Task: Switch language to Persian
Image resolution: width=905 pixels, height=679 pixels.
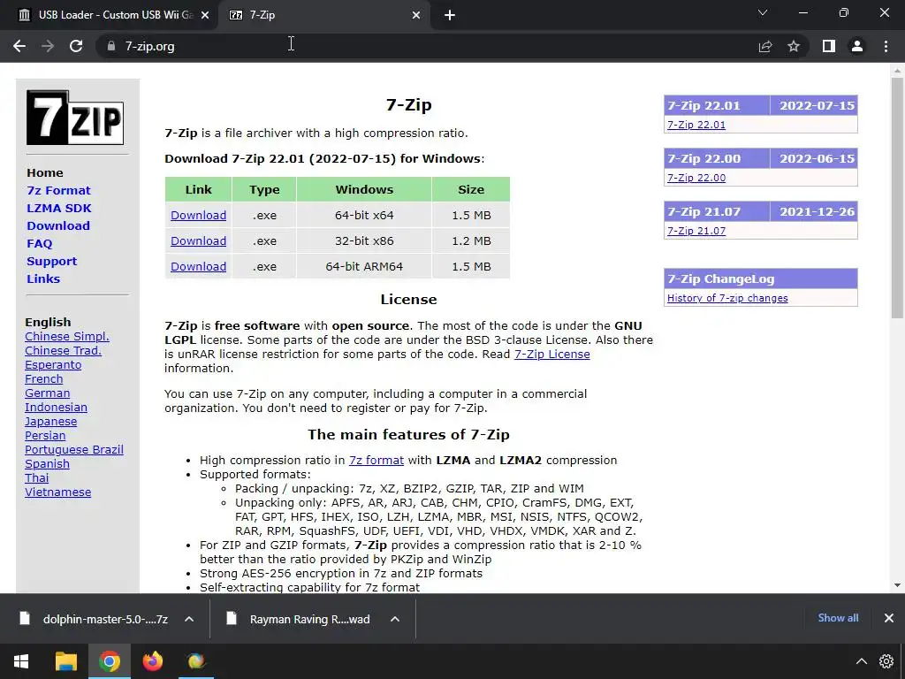Action: coord(45,435)
